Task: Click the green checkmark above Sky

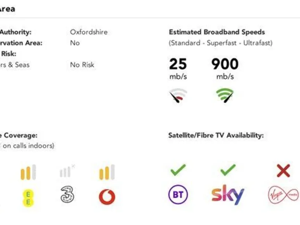Action: pos(228,170)
